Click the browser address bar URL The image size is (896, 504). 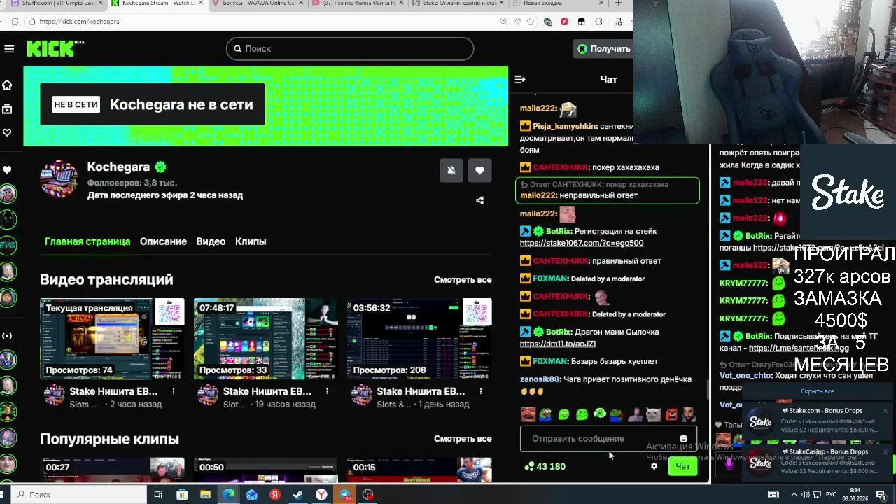pos(79,22)
